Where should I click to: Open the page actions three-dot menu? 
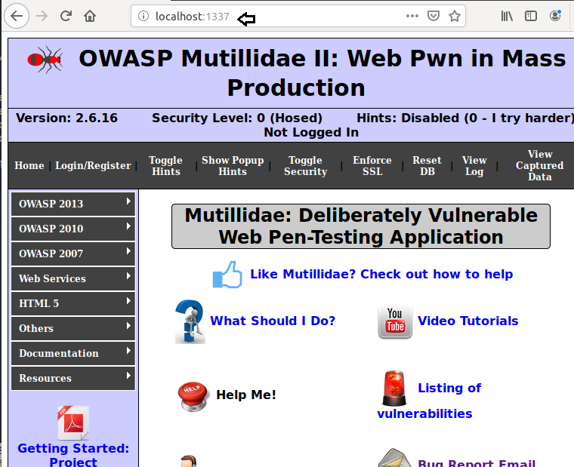coord(412,16)
